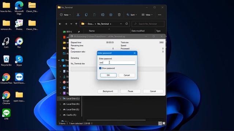The height and width of the screenshot is (131, 234).
Task: Select the open-inpu... desktop folder
Action: click(19, 96)
